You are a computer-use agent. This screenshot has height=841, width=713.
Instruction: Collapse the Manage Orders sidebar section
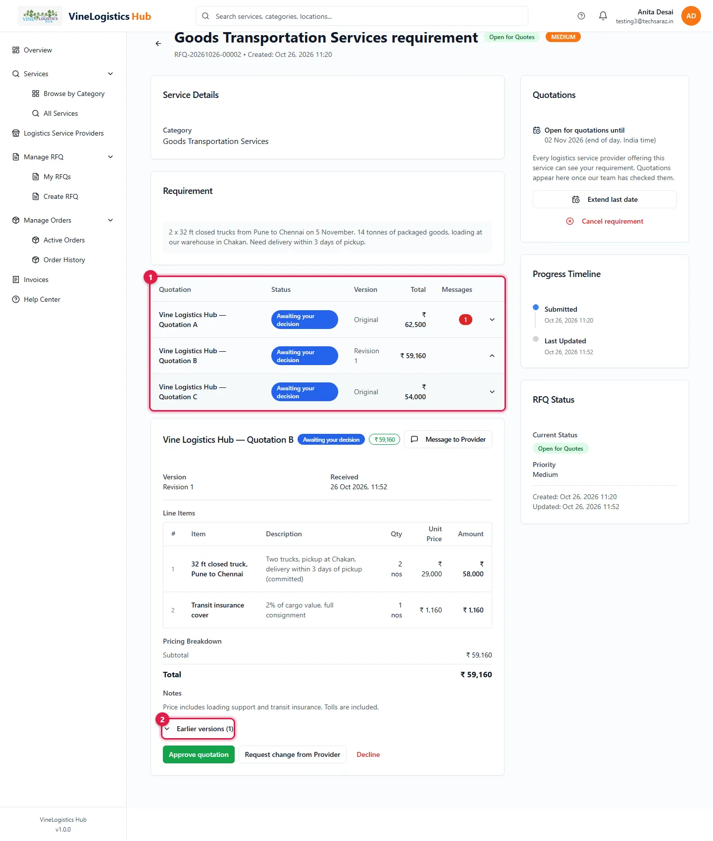(110, 220)
